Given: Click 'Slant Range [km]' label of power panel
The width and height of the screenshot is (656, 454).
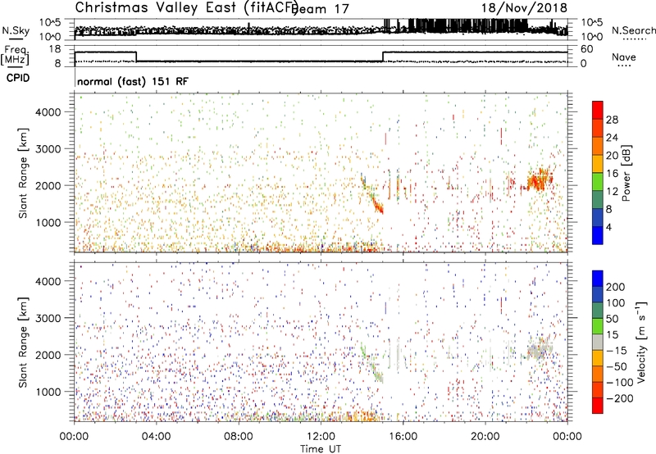Looking at the screenshot, I should (x=23, y=173).
